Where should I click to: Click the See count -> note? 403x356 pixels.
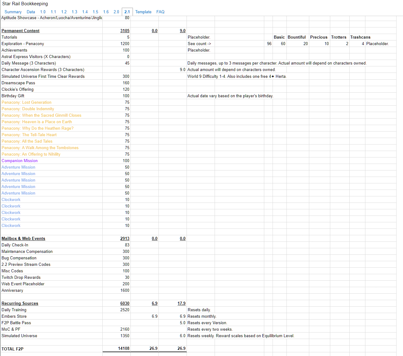pyautogui.click(x=199, y=44)
